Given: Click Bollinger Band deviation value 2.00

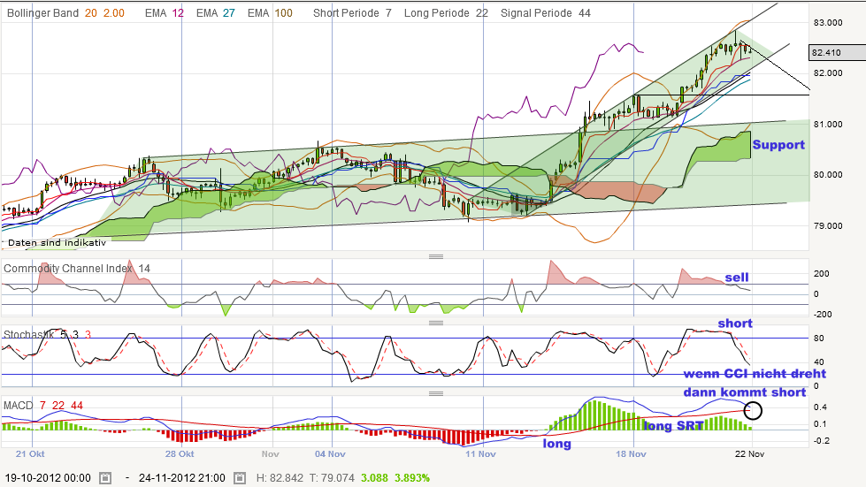Looking at the screenshot, I should pos(114,13).
